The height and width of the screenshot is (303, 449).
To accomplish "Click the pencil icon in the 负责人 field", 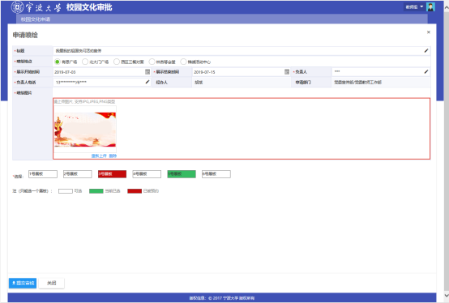I will 426,71.
